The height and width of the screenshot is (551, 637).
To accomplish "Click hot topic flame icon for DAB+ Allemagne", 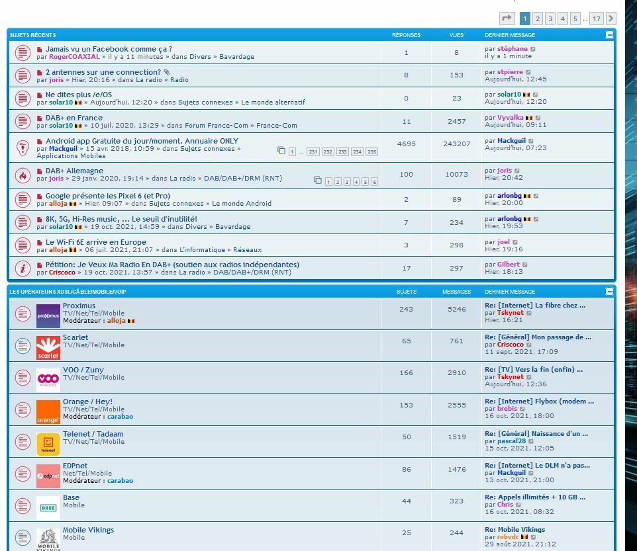I will coord(23,175).
